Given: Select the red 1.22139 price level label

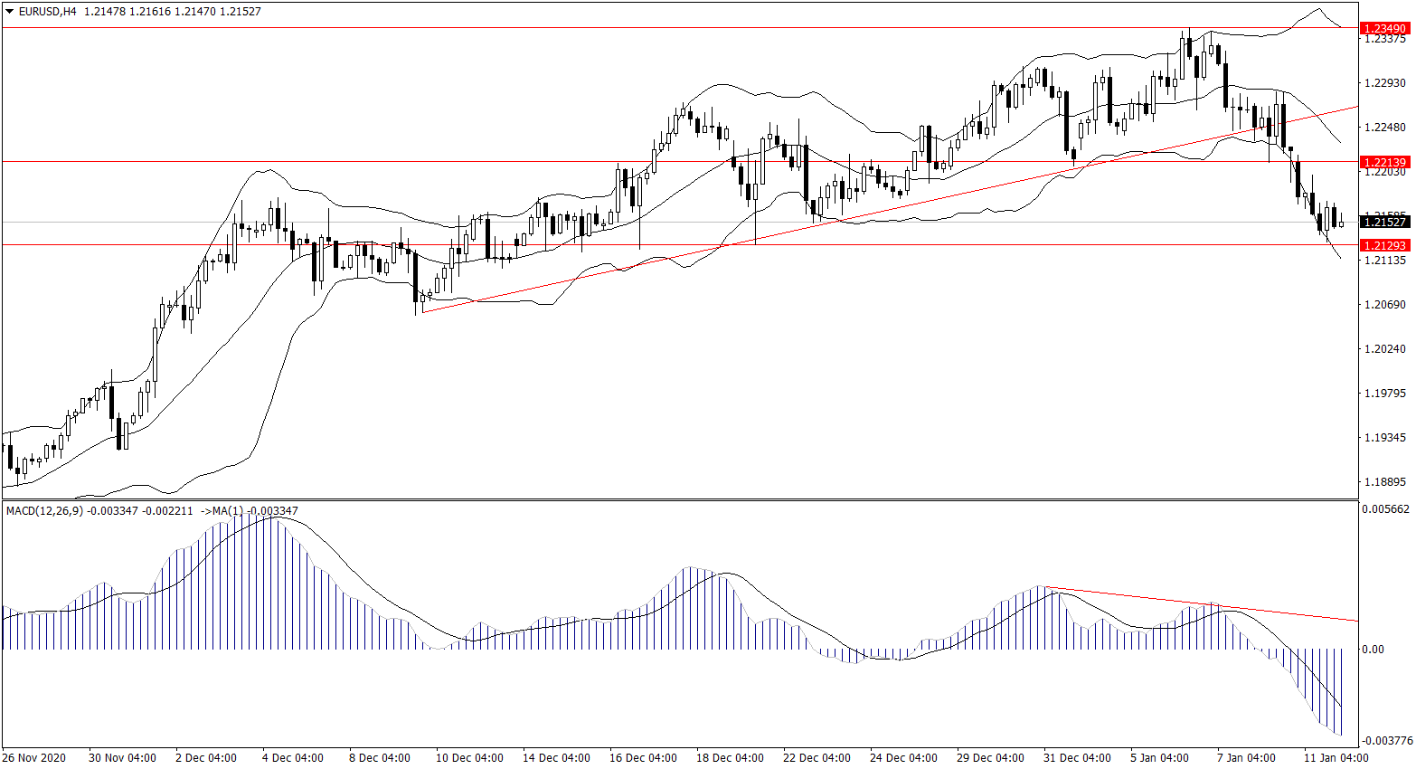Looking at the screenshot, I should coord(1384,162).
